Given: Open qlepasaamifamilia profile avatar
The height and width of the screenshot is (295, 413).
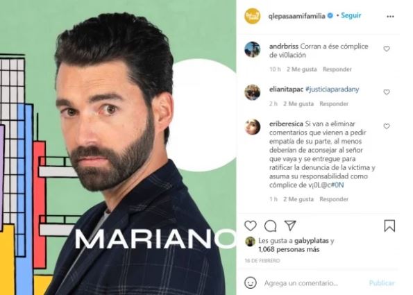Looking at the screenshot, I should [x=253, y=16].
